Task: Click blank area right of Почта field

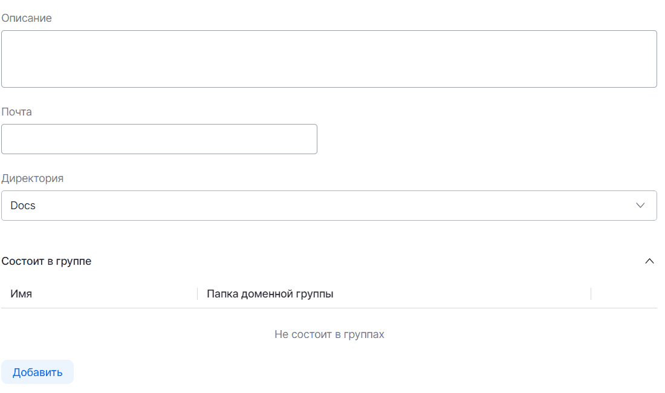Action: (x=484, y=139)
